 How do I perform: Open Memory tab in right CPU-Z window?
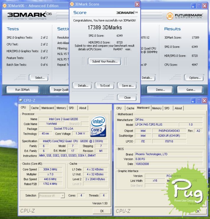[157, 108]
